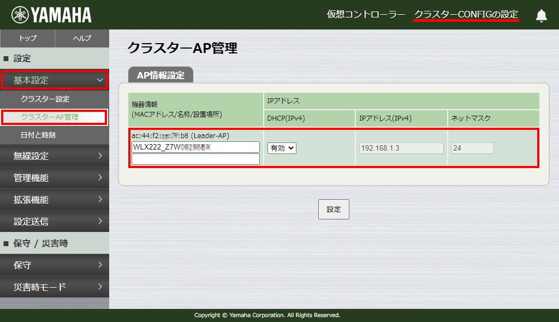Open 日付と時刻 settings
This screenshot has height=322, width=559.
[54, 135]
